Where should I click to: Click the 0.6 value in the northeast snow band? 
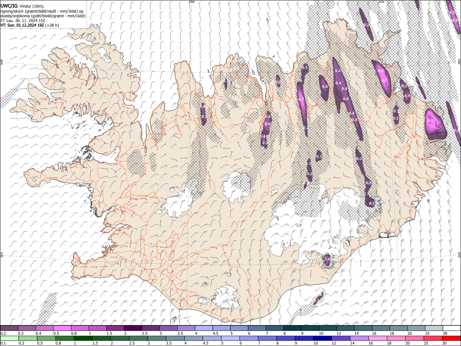pos(381,71)
